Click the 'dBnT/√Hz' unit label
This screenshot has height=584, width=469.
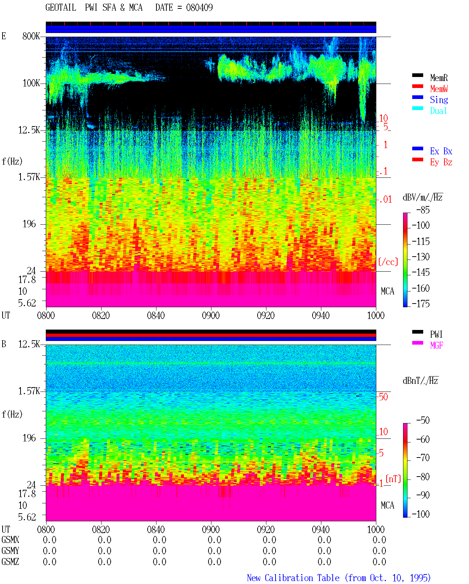[x=421, y=381]
